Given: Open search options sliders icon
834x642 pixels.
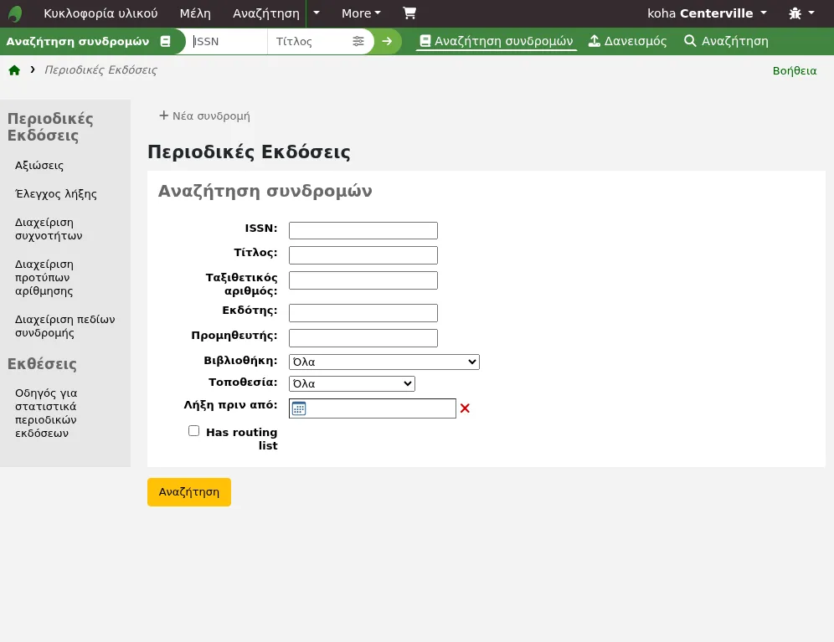Looking at the screenshot, I should [358, 42].
